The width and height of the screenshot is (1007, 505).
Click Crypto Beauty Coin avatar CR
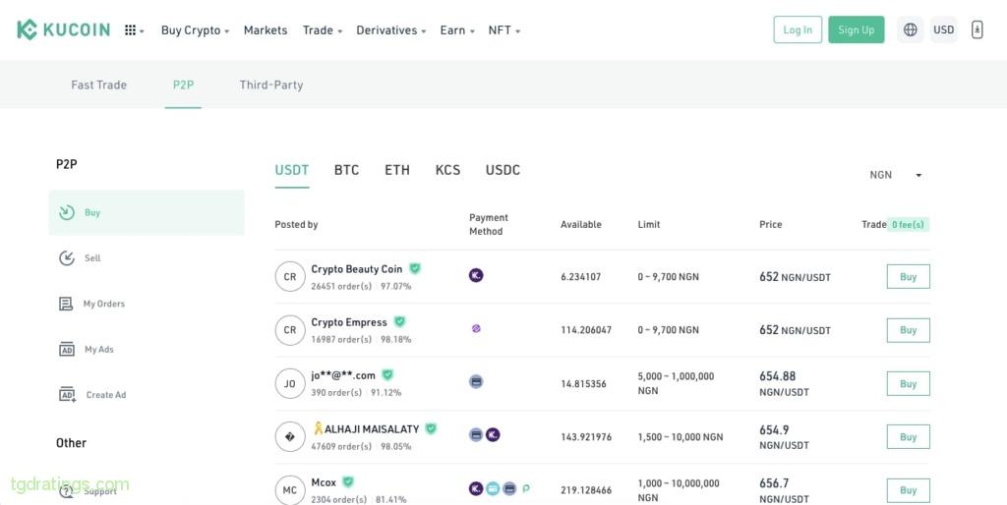click(x=290, y=276)
